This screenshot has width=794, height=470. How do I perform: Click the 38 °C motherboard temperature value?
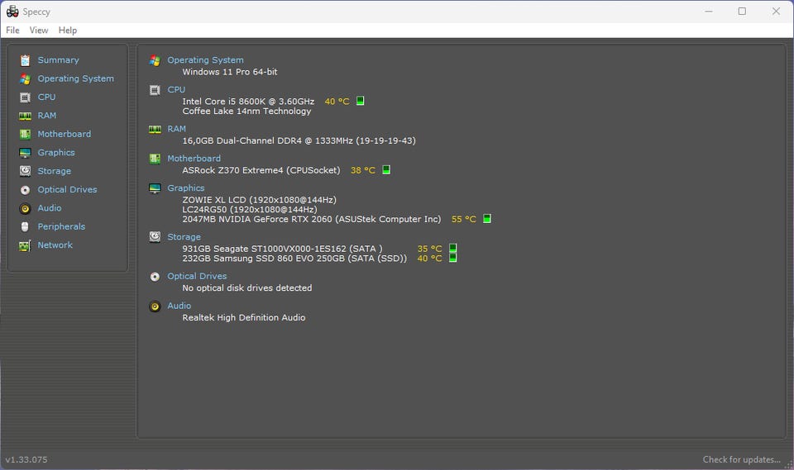(x=362, y=170)
